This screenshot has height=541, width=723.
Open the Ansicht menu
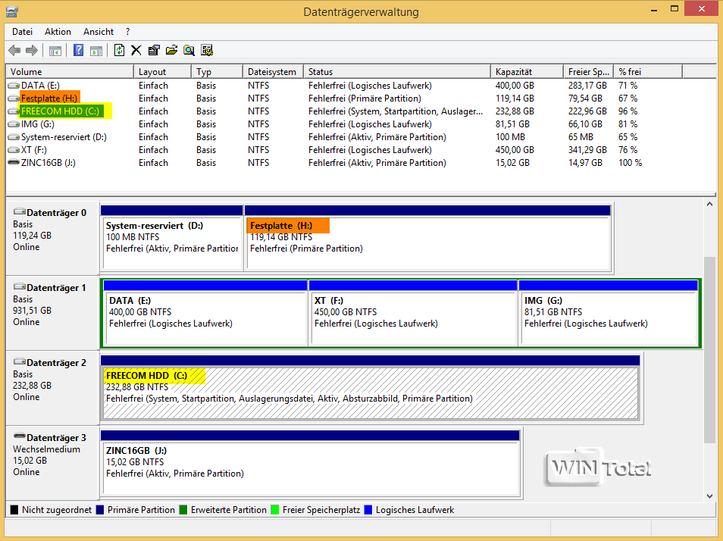pyautogui.click(x=99, y=32)
